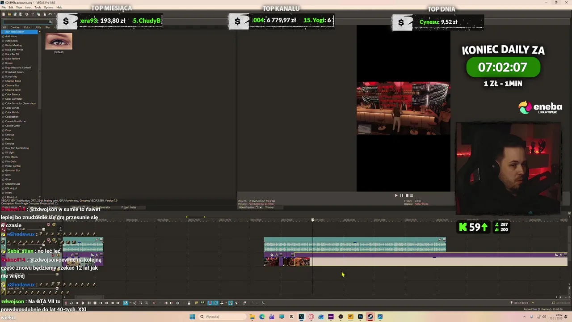Open the preview window options menu icon
This screenshot has height=322, width=572.
click(x=412, y=195)
